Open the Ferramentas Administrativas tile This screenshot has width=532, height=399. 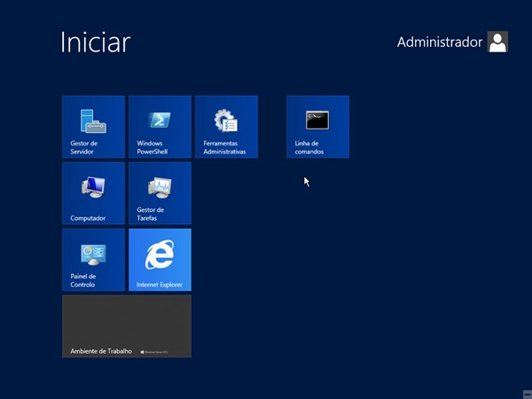pos(226,127)
